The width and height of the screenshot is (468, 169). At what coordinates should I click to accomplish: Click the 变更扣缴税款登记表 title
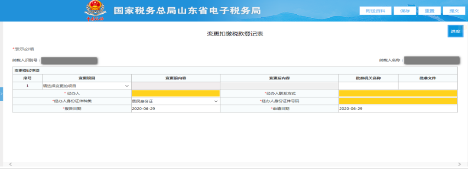[x=235, y=34]
